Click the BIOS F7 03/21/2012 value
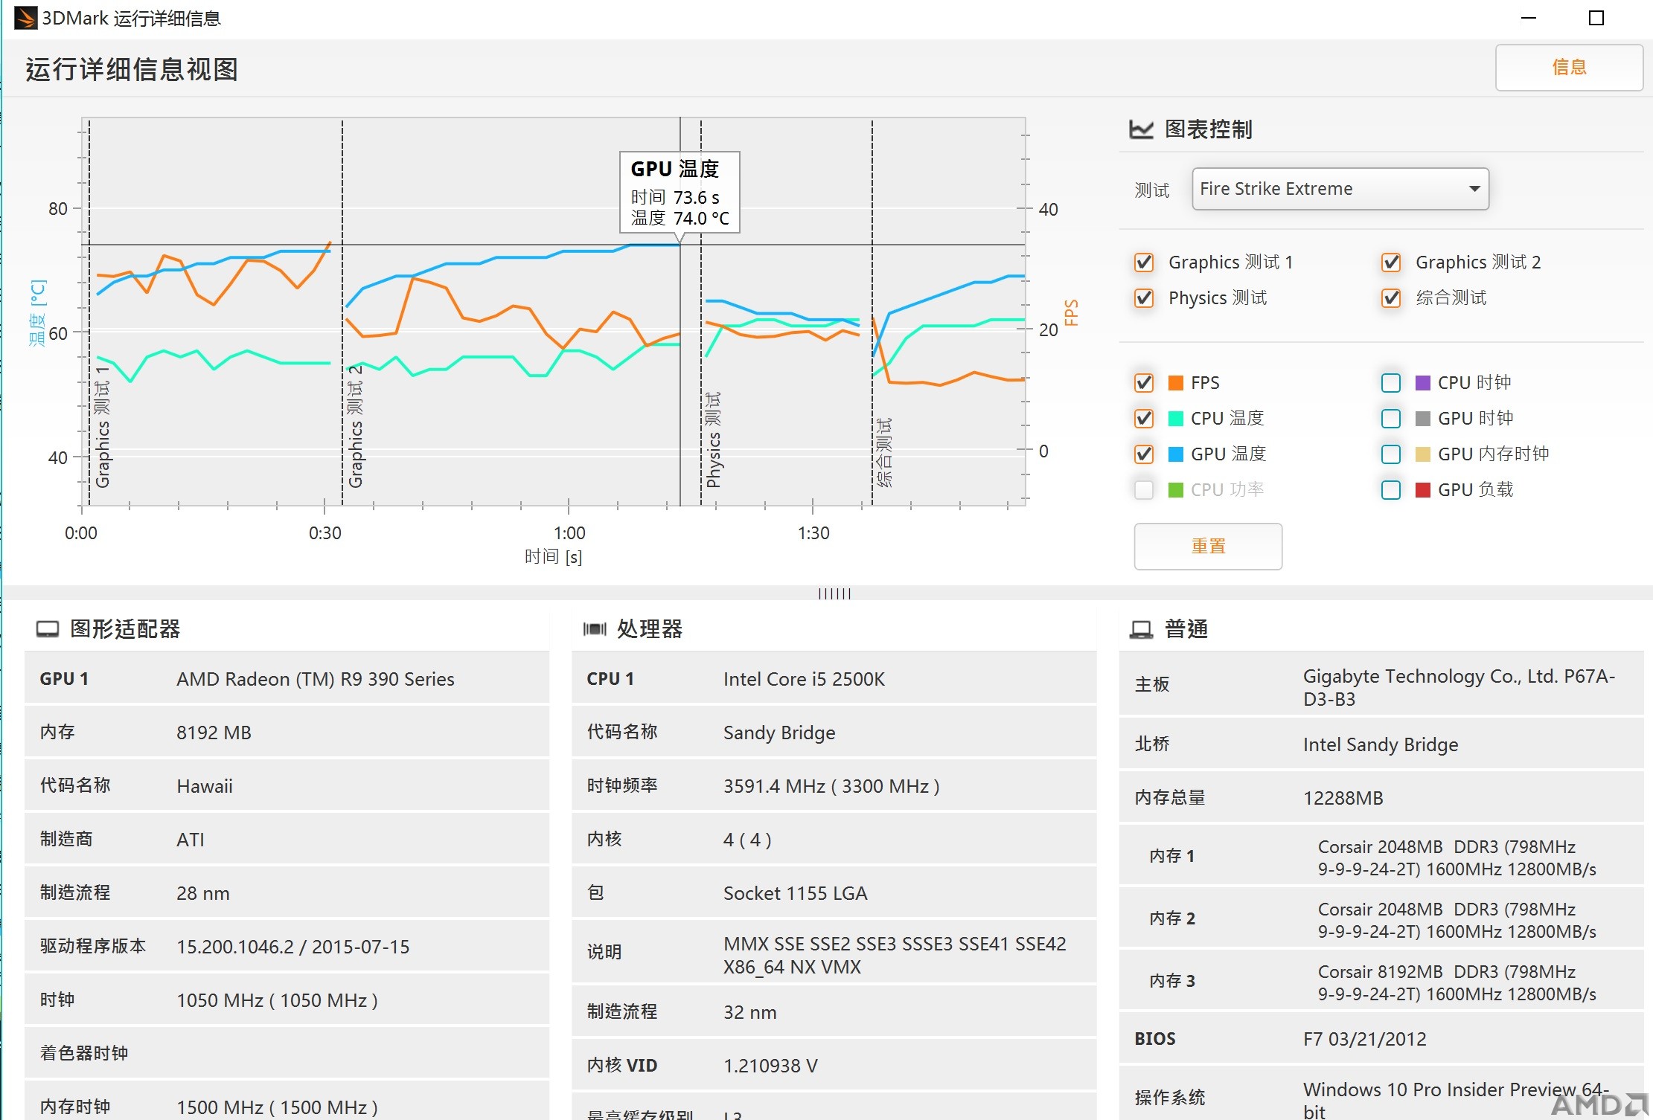This screenshot has width=1653, height=1120. tap(1364, 1039)
